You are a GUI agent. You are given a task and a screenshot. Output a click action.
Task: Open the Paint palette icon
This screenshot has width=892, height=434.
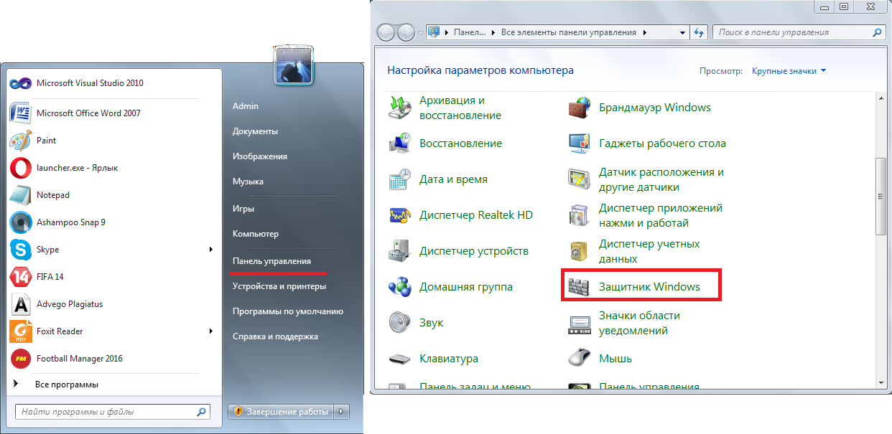[x=19, y=141]
